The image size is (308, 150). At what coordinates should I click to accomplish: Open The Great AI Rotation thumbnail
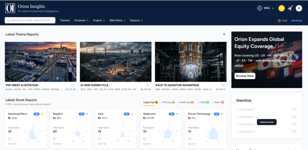click(x=41, y=62)
